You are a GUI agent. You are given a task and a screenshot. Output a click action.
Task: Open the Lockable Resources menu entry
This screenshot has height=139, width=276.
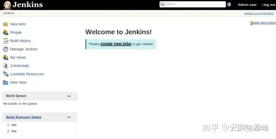pos(27,74)
